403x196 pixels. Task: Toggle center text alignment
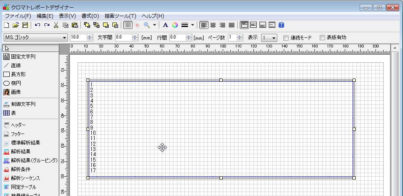pos(213,25)
